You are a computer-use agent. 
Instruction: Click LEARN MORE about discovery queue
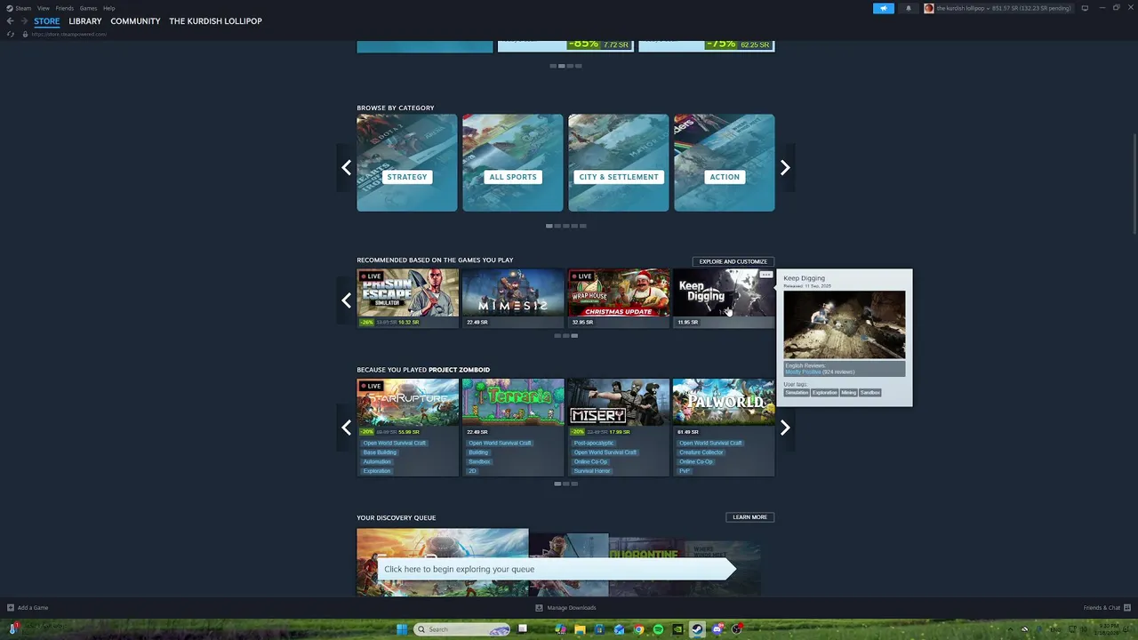coord(749,517)
